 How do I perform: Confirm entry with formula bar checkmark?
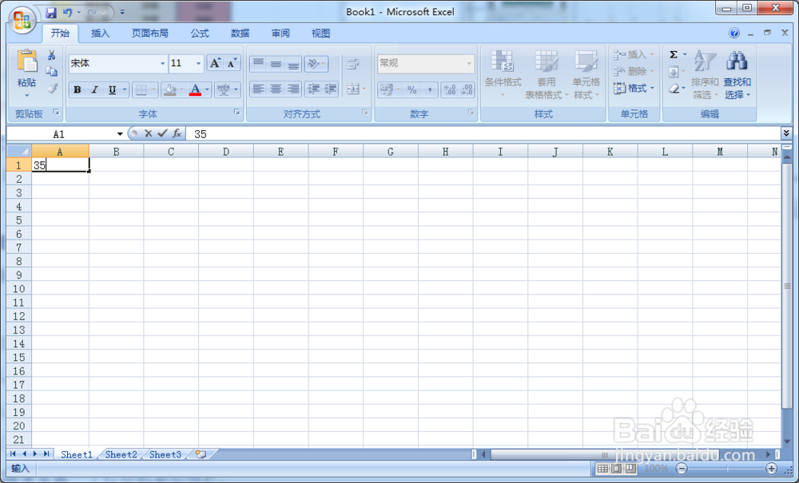162,133
